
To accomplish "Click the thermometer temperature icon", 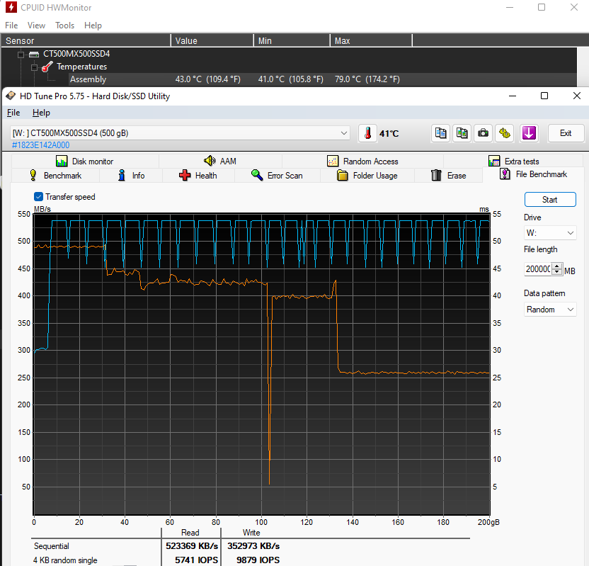I will pyautogui.click(x=367, y=133).
